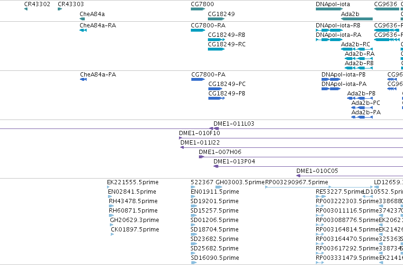The image size is (403, 265).
Task: Click protein DNApol-iota-PA
Action: tap(331, 89)
